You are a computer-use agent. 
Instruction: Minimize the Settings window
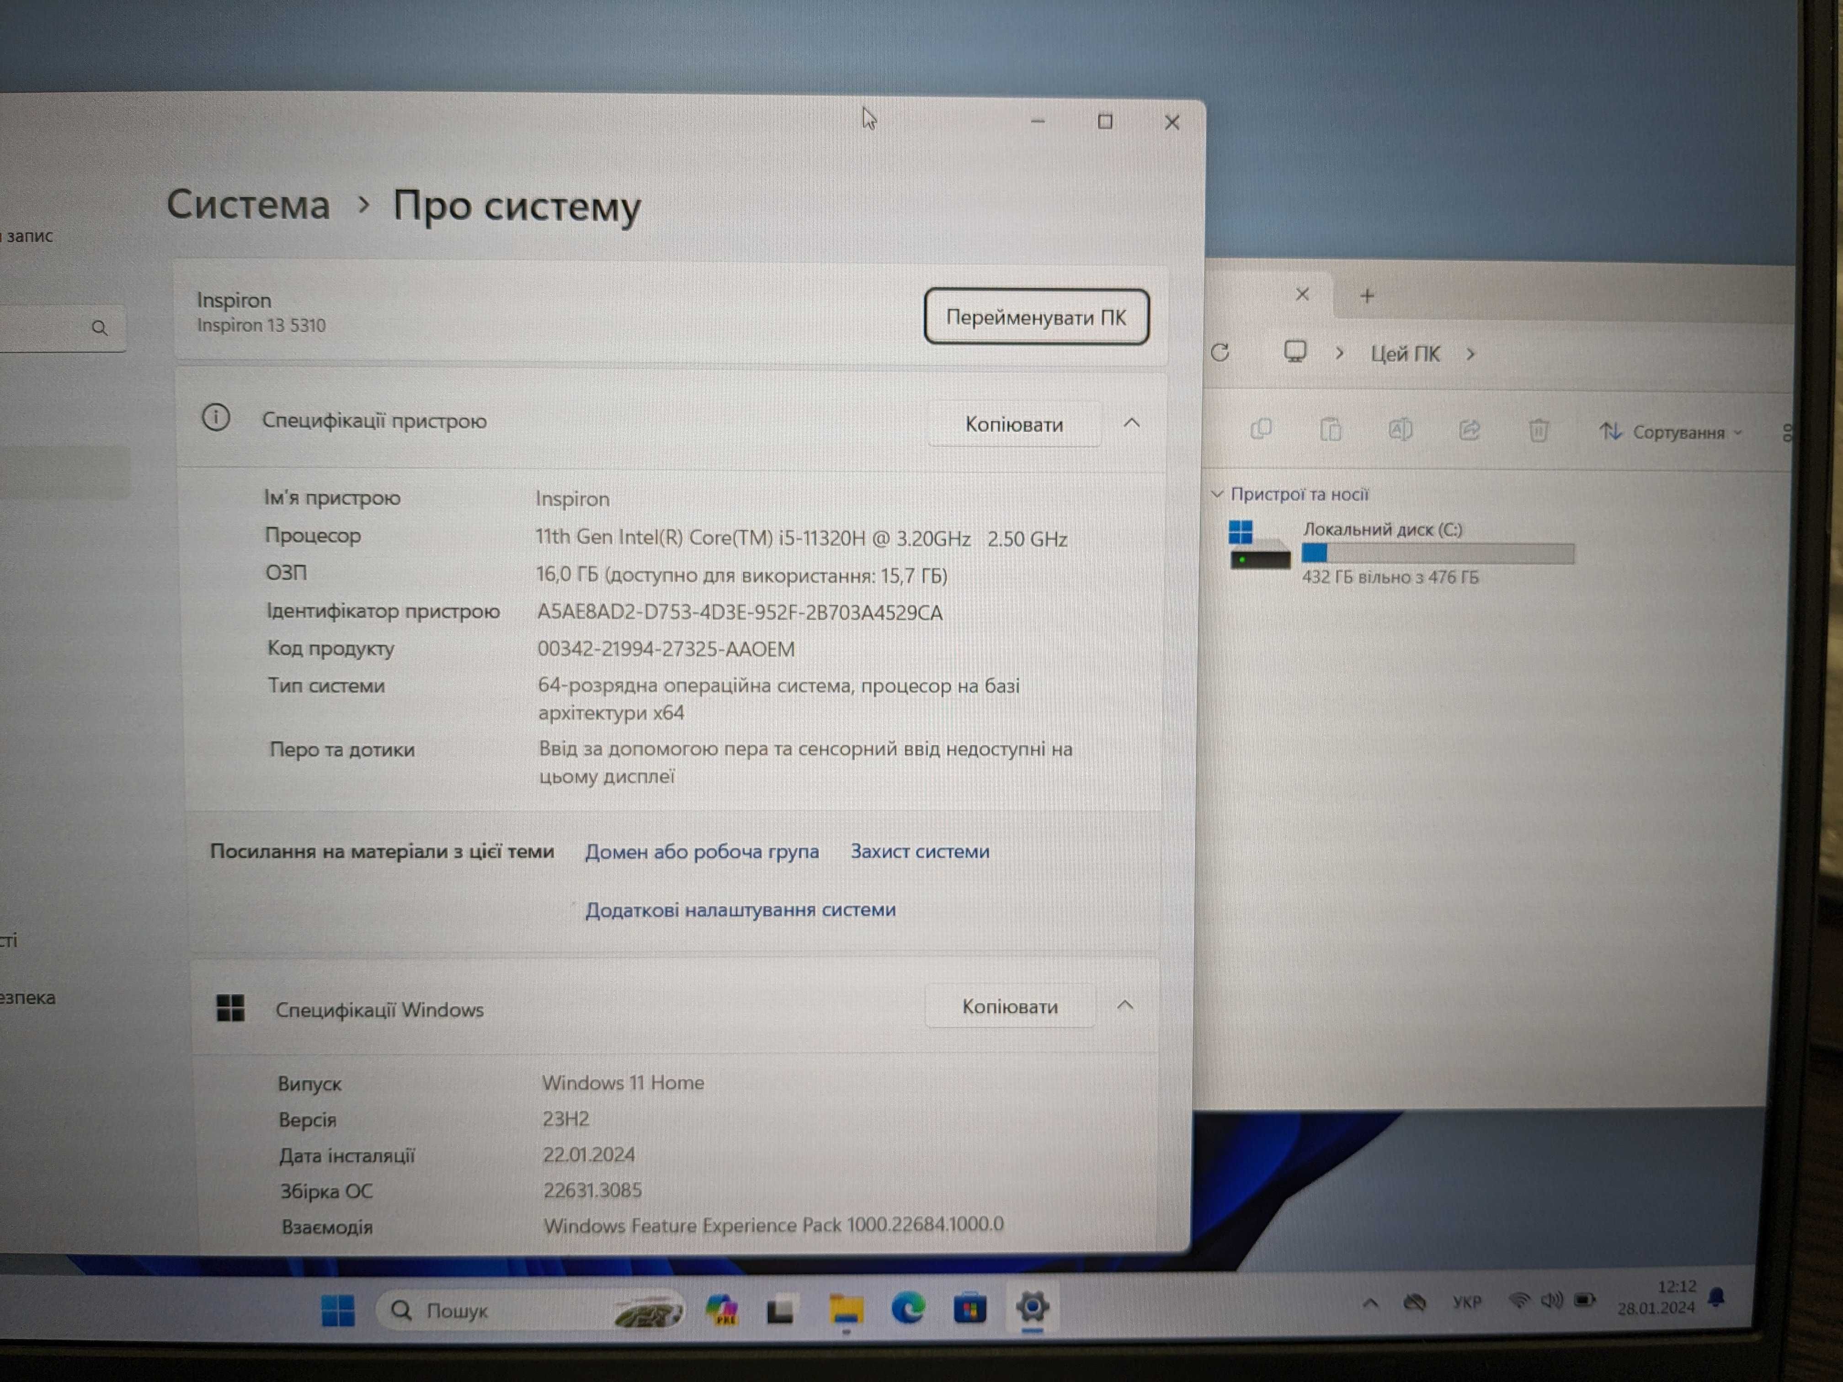coord(1037,122)
